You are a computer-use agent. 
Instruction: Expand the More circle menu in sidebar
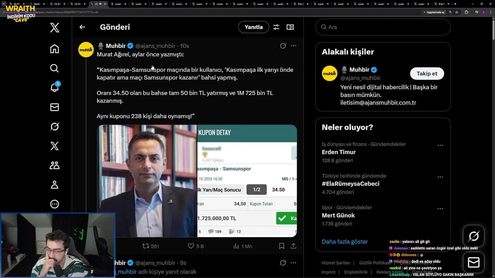click(55, 204)
